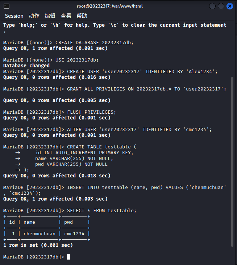This screenshot has height=265, width=237.
Task: Click the terminal icon in title bar
Action: pyautogui.click(x=7, y=6)
